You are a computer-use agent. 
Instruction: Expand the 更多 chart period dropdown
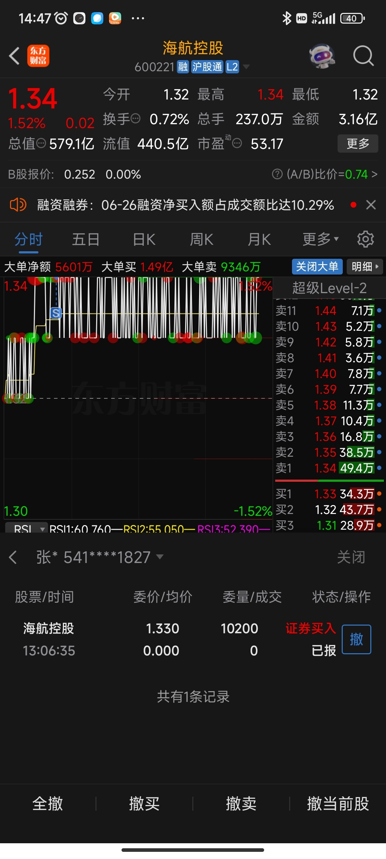pos(321,239)
